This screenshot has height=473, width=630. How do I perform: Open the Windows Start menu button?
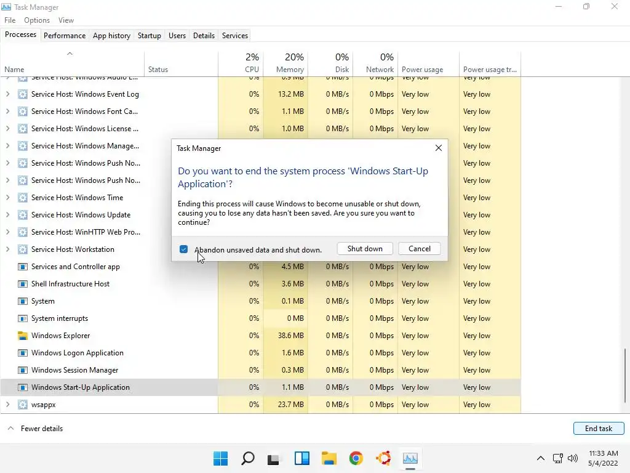pyautogui.click(x=220, y=458)
